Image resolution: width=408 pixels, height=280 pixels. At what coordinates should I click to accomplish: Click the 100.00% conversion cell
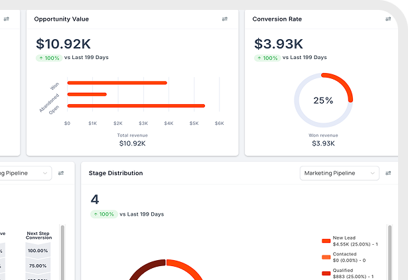coord(38,251)
